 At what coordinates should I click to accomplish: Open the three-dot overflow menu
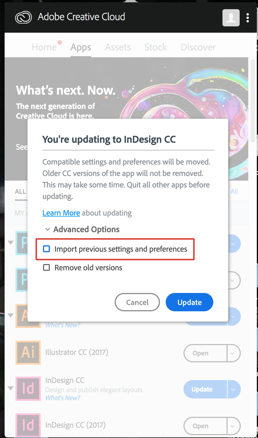(x=248, y=18)
